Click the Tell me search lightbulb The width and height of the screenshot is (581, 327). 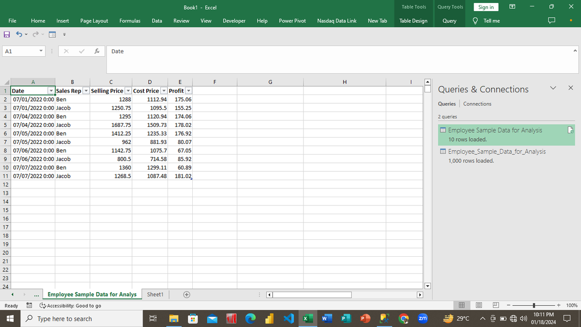(x=475, y=21)
